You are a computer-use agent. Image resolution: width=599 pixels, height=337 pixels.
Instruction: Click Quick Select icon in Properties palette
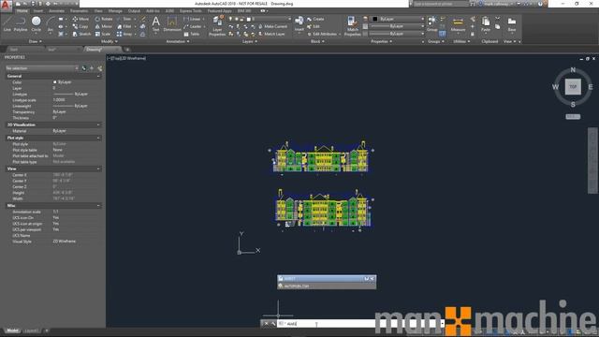pos(99,68)
